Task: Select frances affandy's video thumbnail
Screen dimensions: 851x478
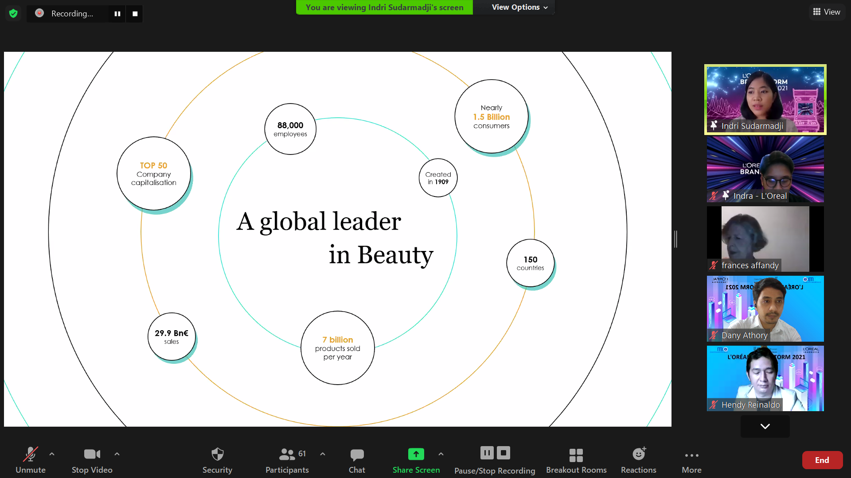Action: tap(765, 239)
